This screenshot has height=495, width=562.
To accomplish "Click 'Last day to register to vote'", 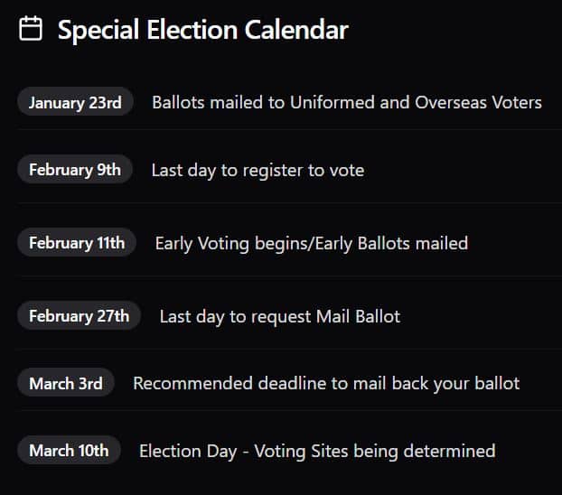I will tap(258, 170).
